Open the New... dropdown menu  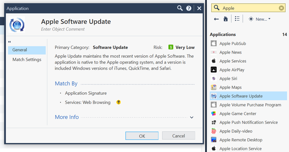(259, 19)
